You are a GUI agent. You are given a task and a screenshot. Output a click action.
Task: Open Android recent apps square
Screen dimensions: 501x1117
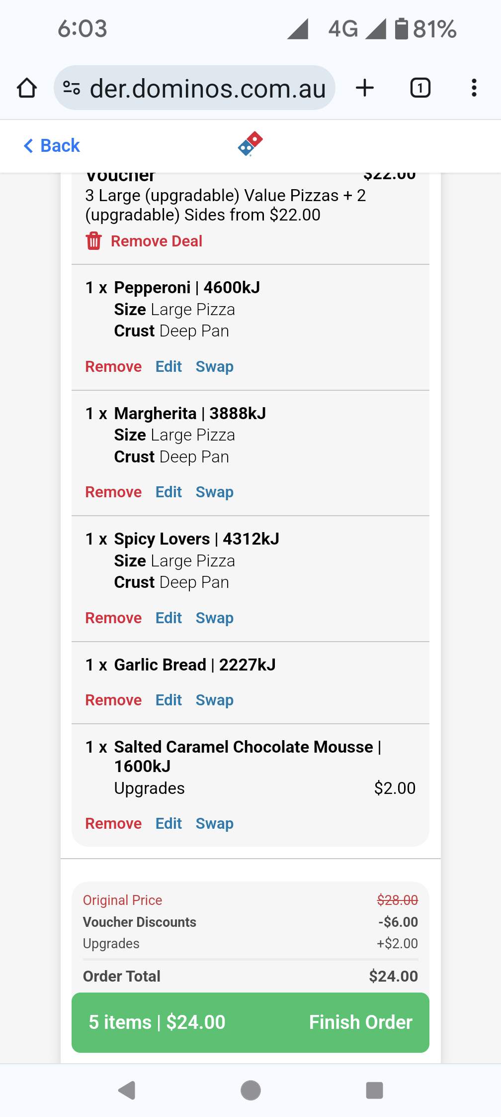[374, 1090]
